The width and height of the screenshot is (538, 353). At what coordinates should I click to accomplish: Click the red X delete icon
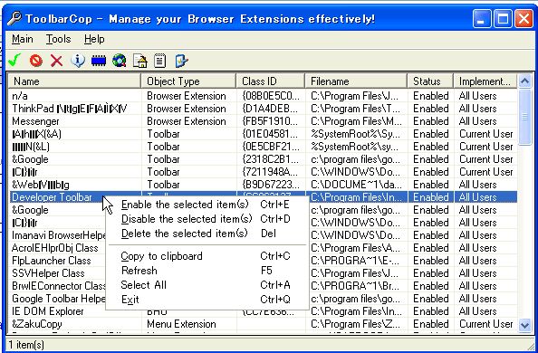[57, 61]
